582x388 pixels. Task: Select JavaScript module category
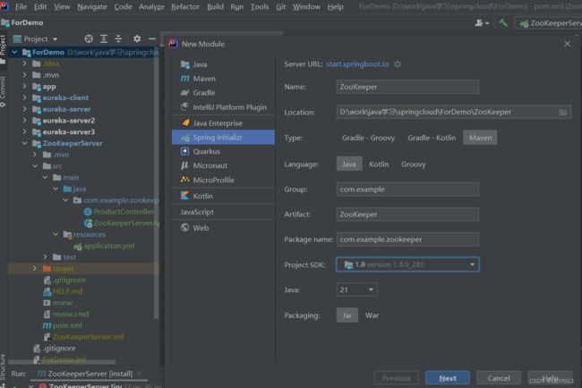coord(223,212)
